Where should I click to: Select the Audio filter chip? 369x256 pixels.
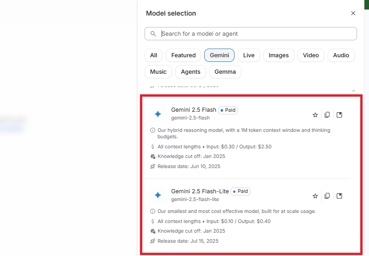coord(341,55)
